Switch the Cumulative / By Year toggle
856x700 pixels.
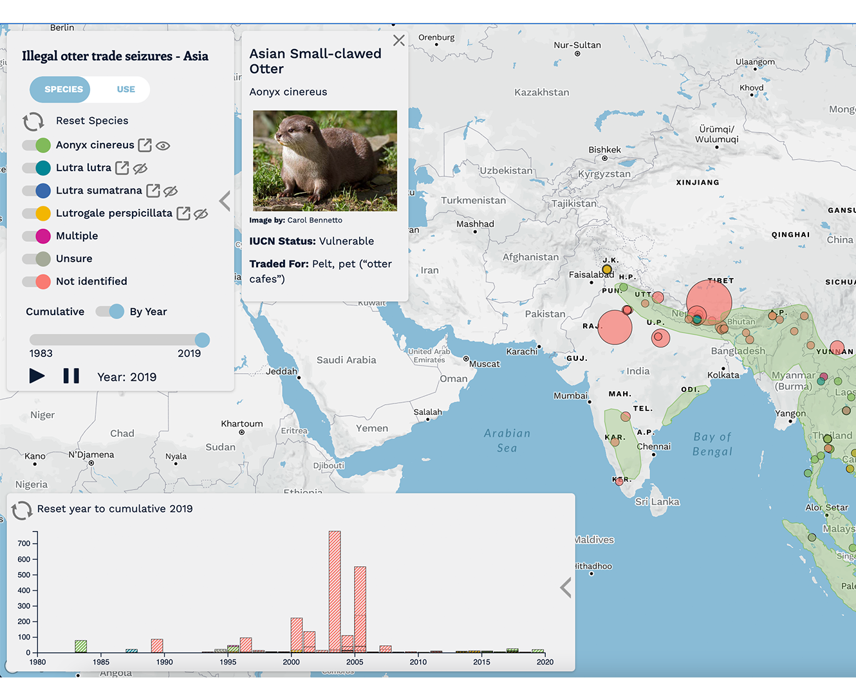(x=109, y=311)
